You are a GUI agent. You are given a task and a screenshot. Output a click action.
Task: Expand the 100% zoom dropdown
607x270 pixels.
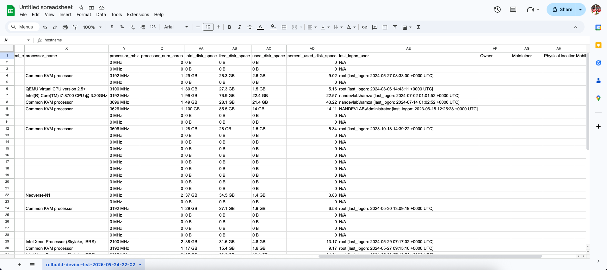[92, 27]
